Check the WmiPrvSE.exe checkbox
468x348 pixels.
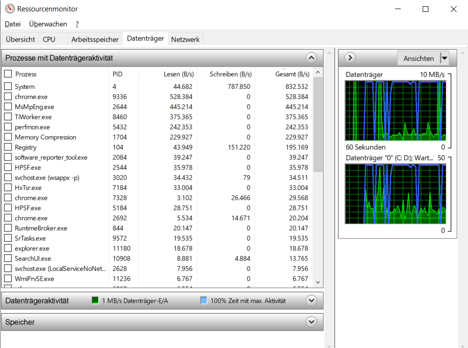click(x=8, y=278)
